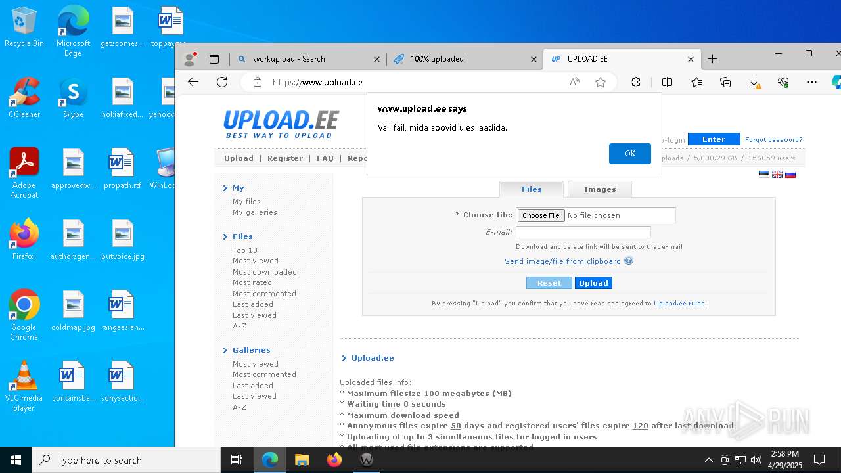Open Recycle Bin on desktop
Image resolution: width=841 pixels, height=473 pixels.
click(x=24, y=28)
